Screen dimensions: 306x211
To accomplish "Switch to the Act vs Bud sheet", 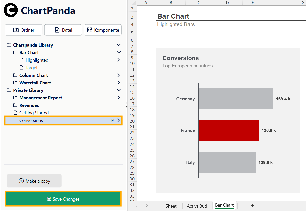I will (x=197, y=206).
